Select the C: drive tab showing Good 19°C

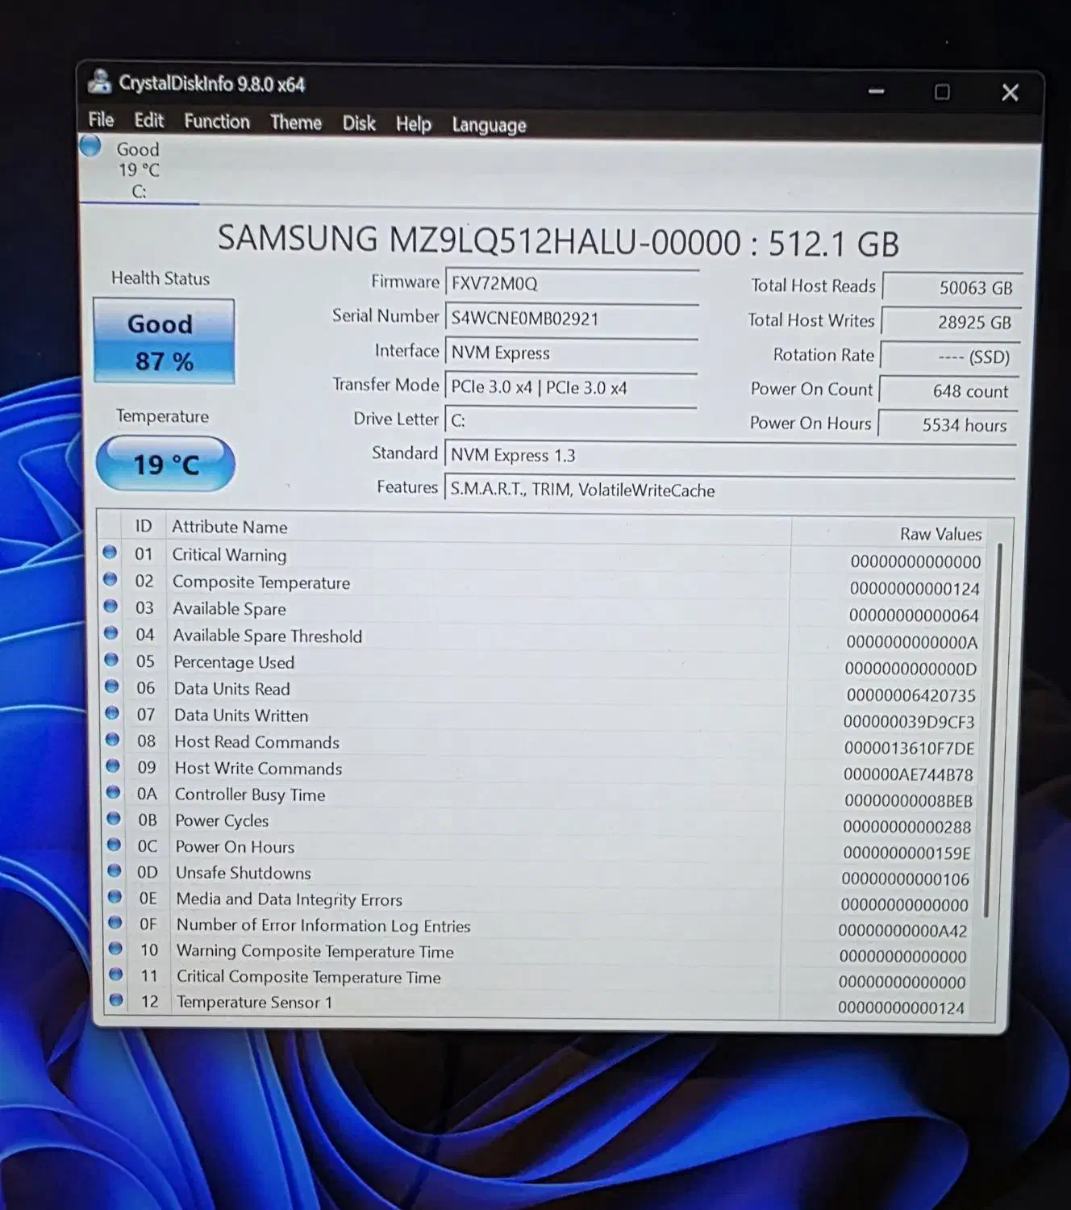tap(137, 169)
